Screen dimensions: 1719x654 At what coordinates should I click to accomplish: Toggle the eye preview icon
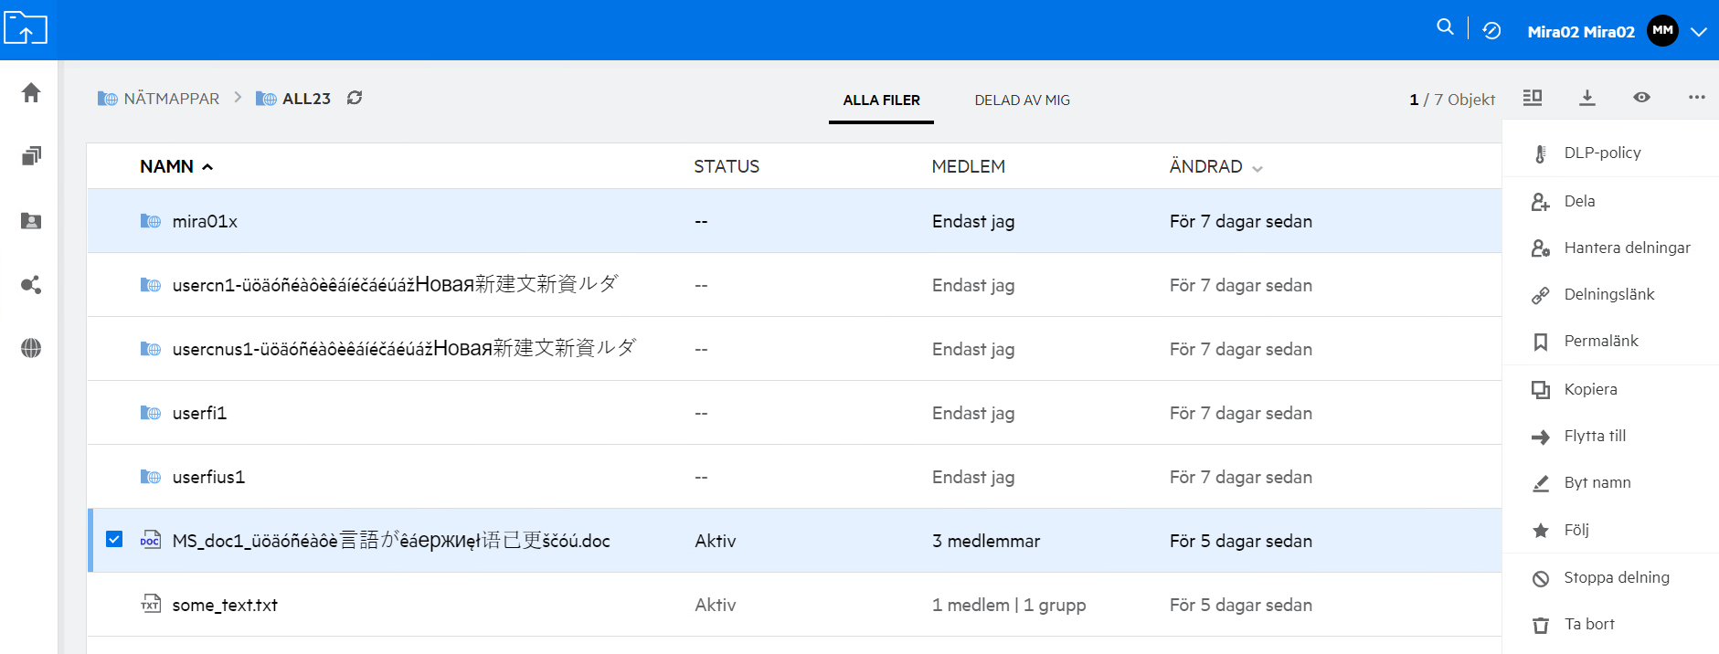1641,98
